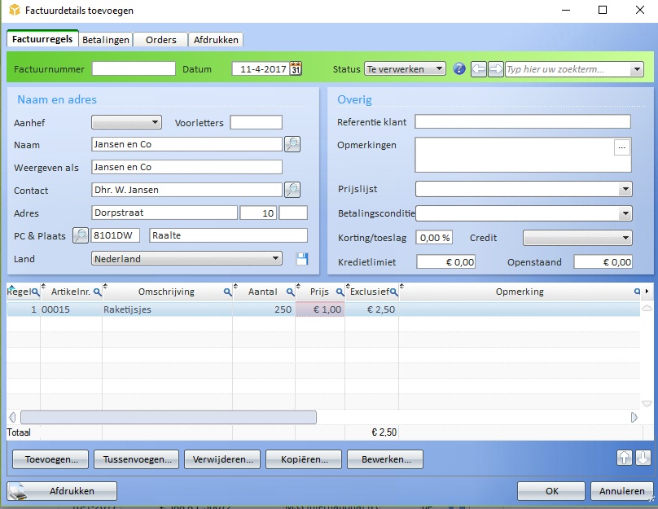
Task: Open the Orders tab
Action: (x=160, y=40)
